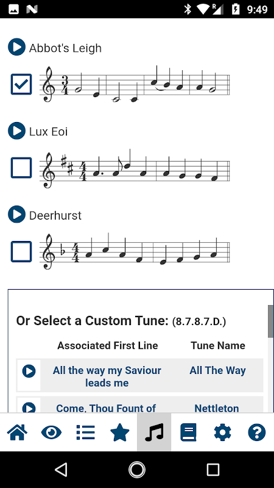
Task: Tap the Android back navigation button
Action: click(61, 469)
